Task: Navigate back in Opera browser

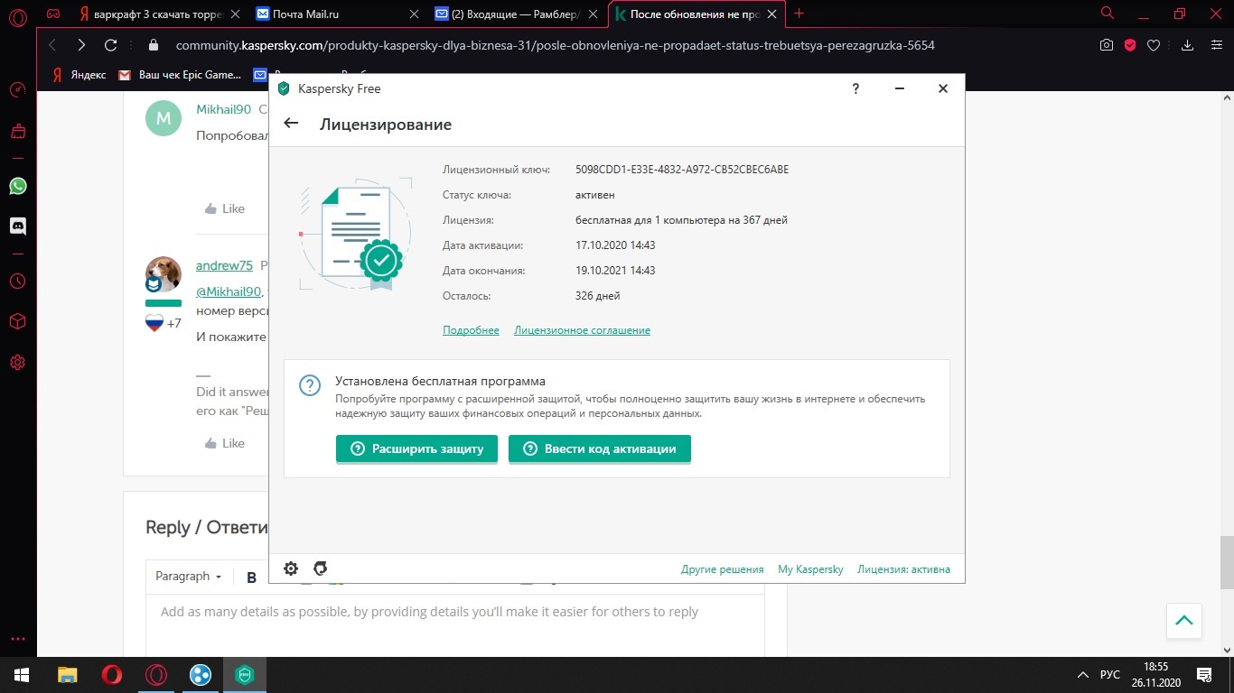Action: [x=51, y=45]
